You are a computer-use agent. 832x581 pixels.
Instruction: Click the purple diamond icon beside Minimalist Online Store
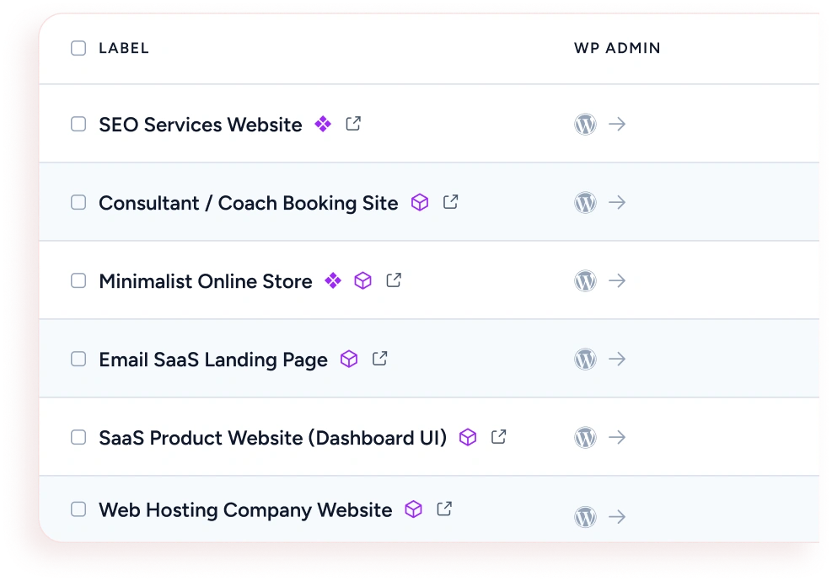tap(333, 281)
